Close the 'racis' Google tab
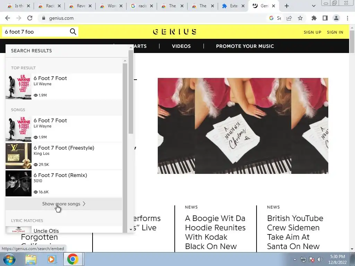Image resolution: width=355 pixels, height=266 pixels. [x=151, y=6]
